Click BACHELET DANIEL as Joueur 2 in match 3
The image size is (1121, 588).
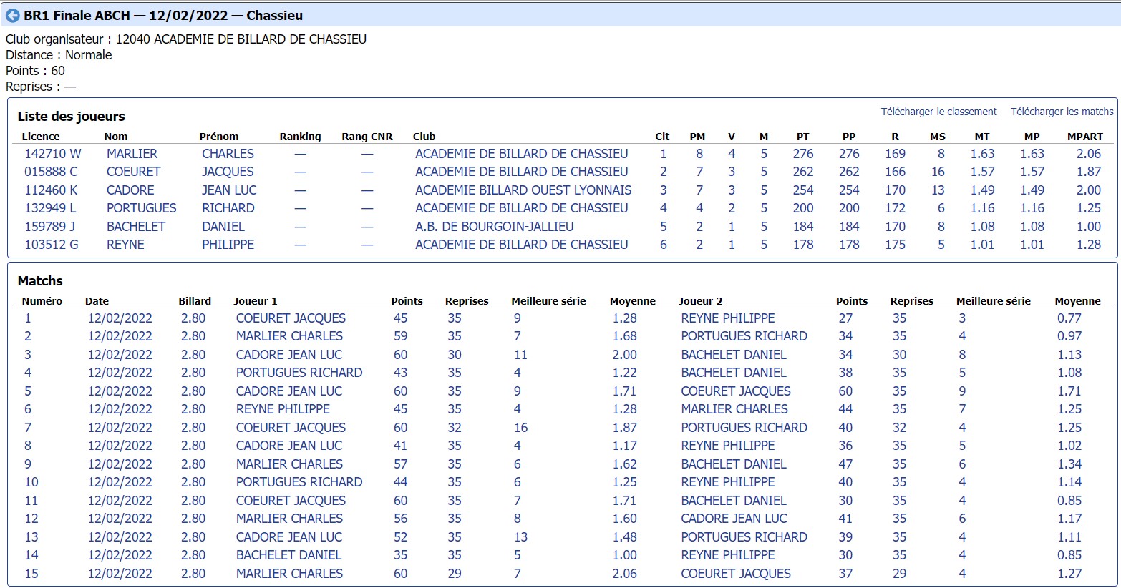[x=734, y=355]
